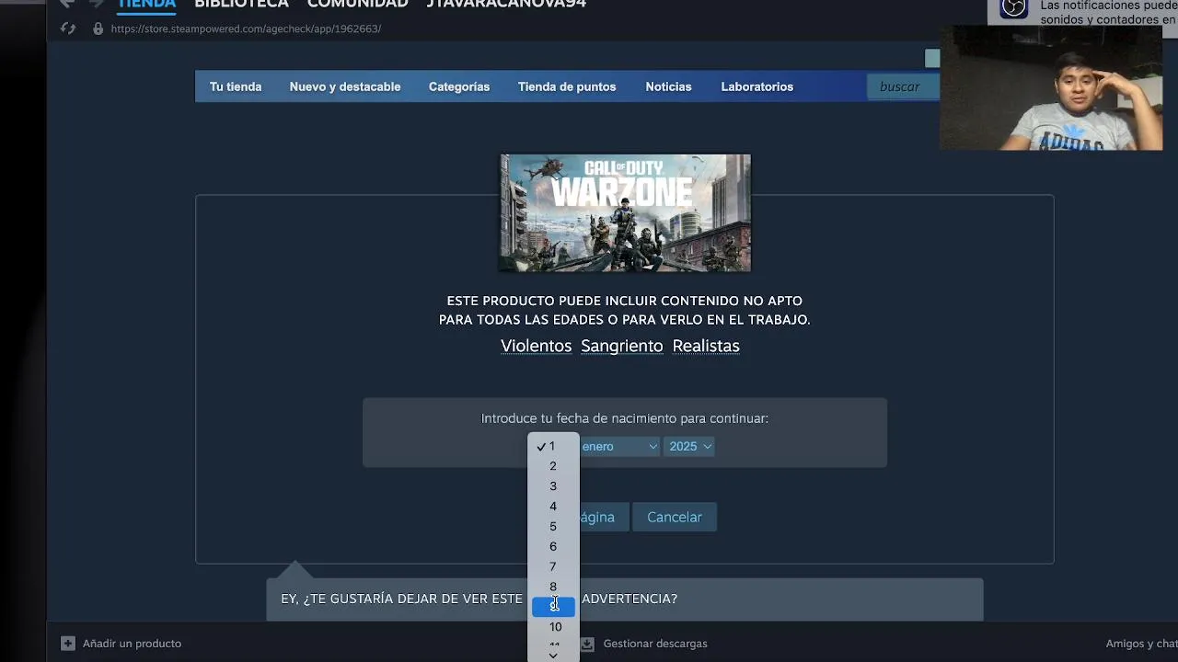1178x662 pixels.
Task: Select day 6 in the dropdown list
Action: pos(553,546)
